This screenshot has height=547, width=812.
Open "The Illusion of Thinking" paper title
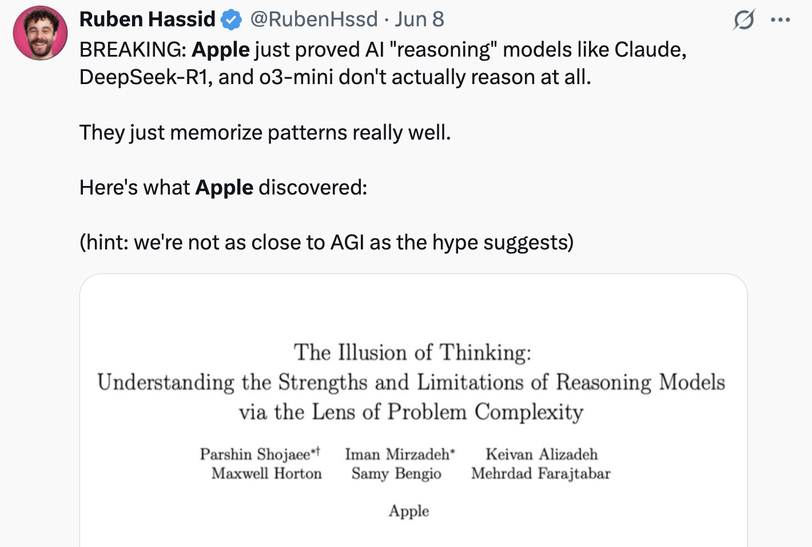click(412, 352)
